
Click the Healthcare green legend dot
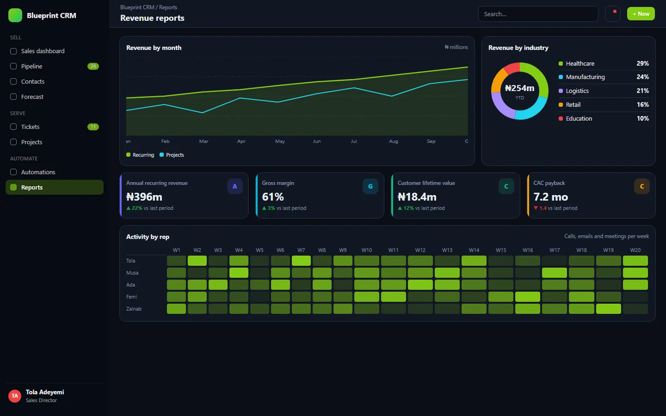click(561, 64)
